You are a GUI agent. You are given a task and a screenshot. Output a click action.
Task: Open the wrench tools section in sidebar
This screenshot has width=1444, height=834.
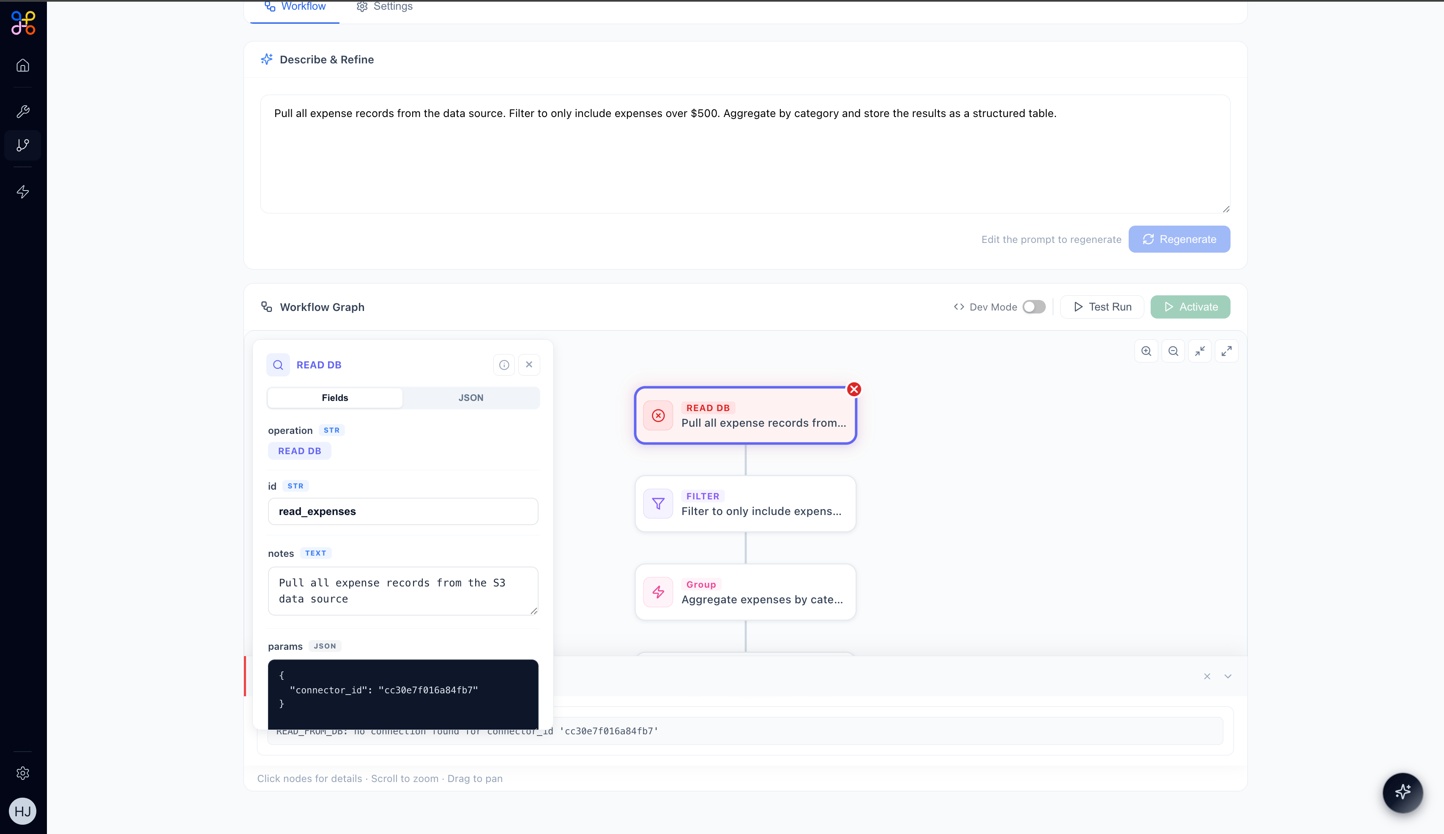tap(23, 111)
